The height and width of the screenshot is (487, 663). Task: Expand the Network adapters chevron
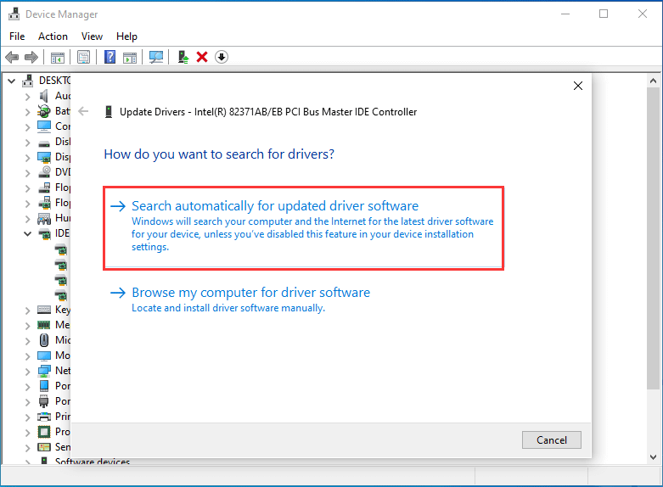[x=28, y=371]
